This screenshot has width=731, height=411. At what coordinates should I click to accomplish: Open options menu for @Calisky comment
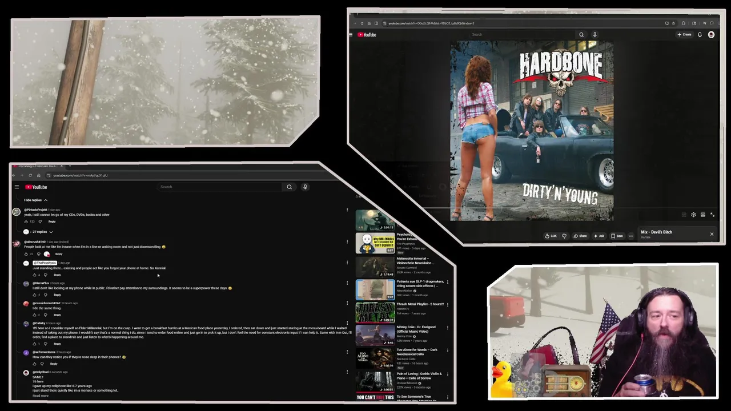[347, 323]
